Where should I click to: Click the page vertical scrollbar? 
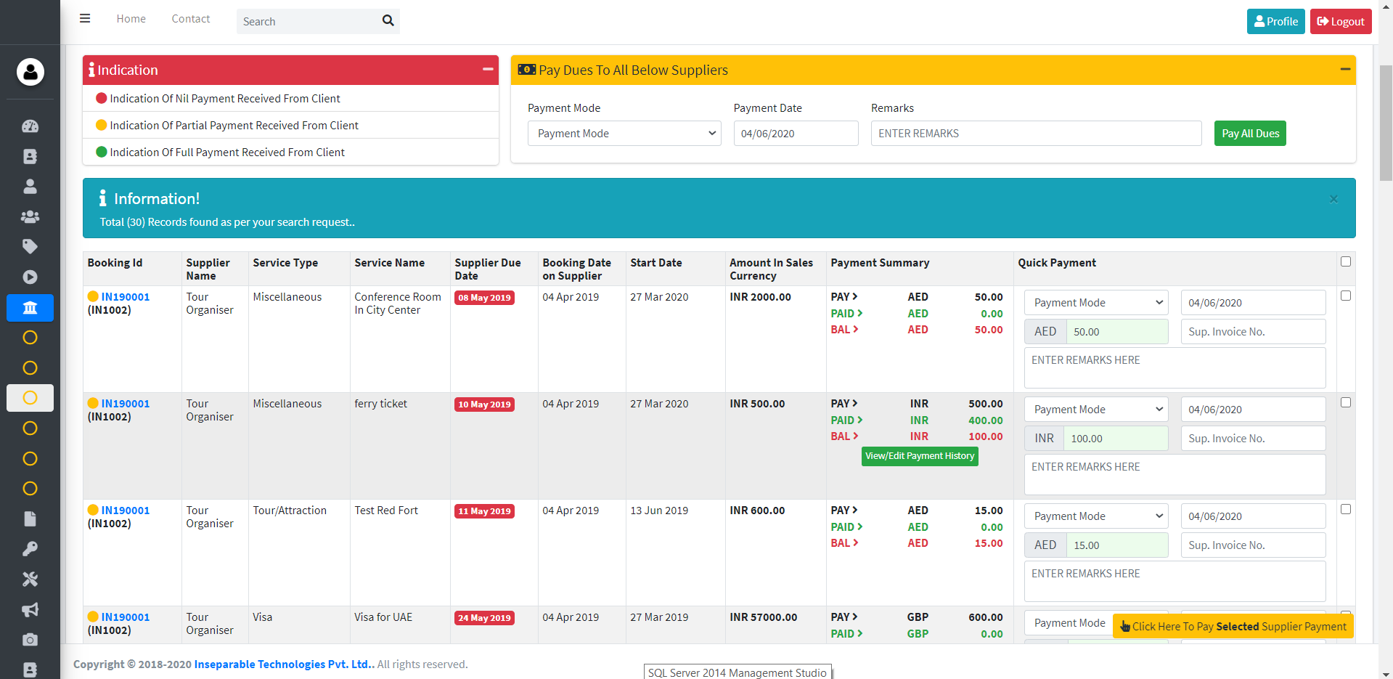pos(1386,122)
